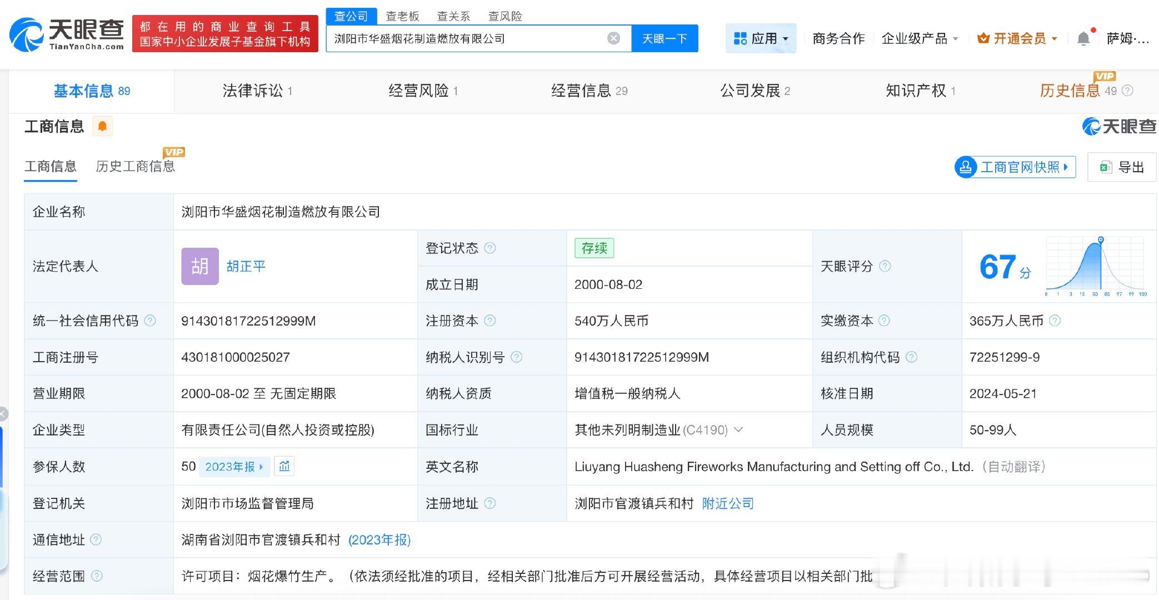The height and width of the screenshot is (600, 1159).
Task: Click the 天眼评分 distribution chart
Action: click(1095, 266)
